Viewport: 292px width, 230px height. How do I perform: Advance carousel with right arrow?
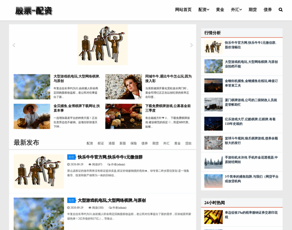(191, 45)
